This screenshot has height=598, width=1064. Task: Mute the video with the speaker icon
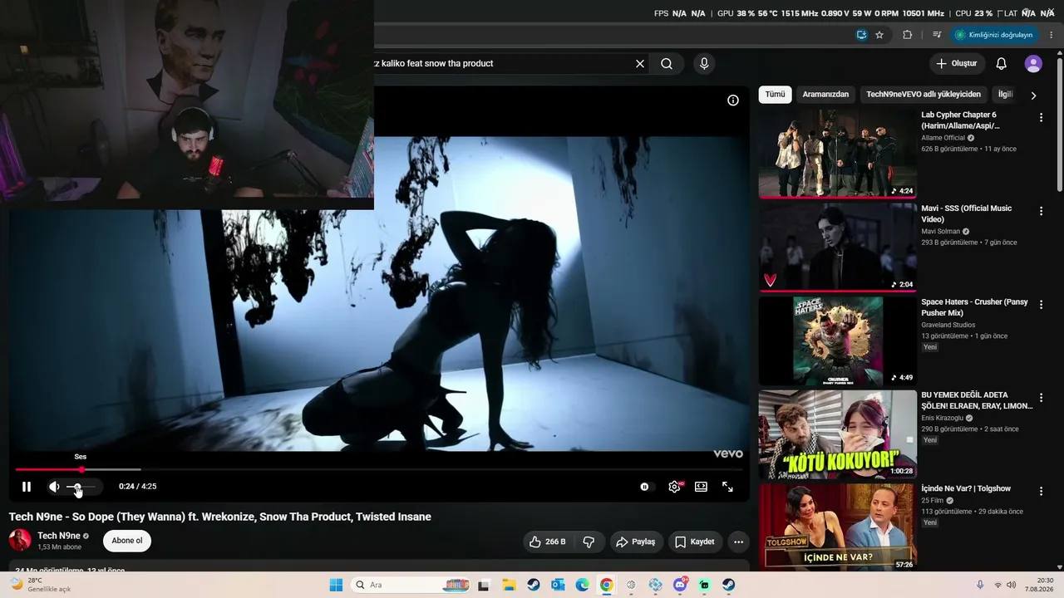coord(54,487)
